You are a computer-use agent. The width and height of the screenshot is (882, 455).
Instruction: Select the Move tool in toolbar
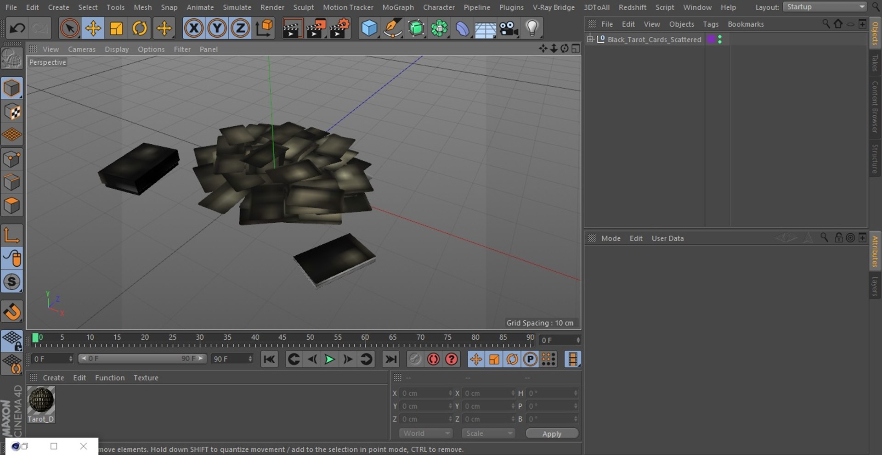pos(93,28)
